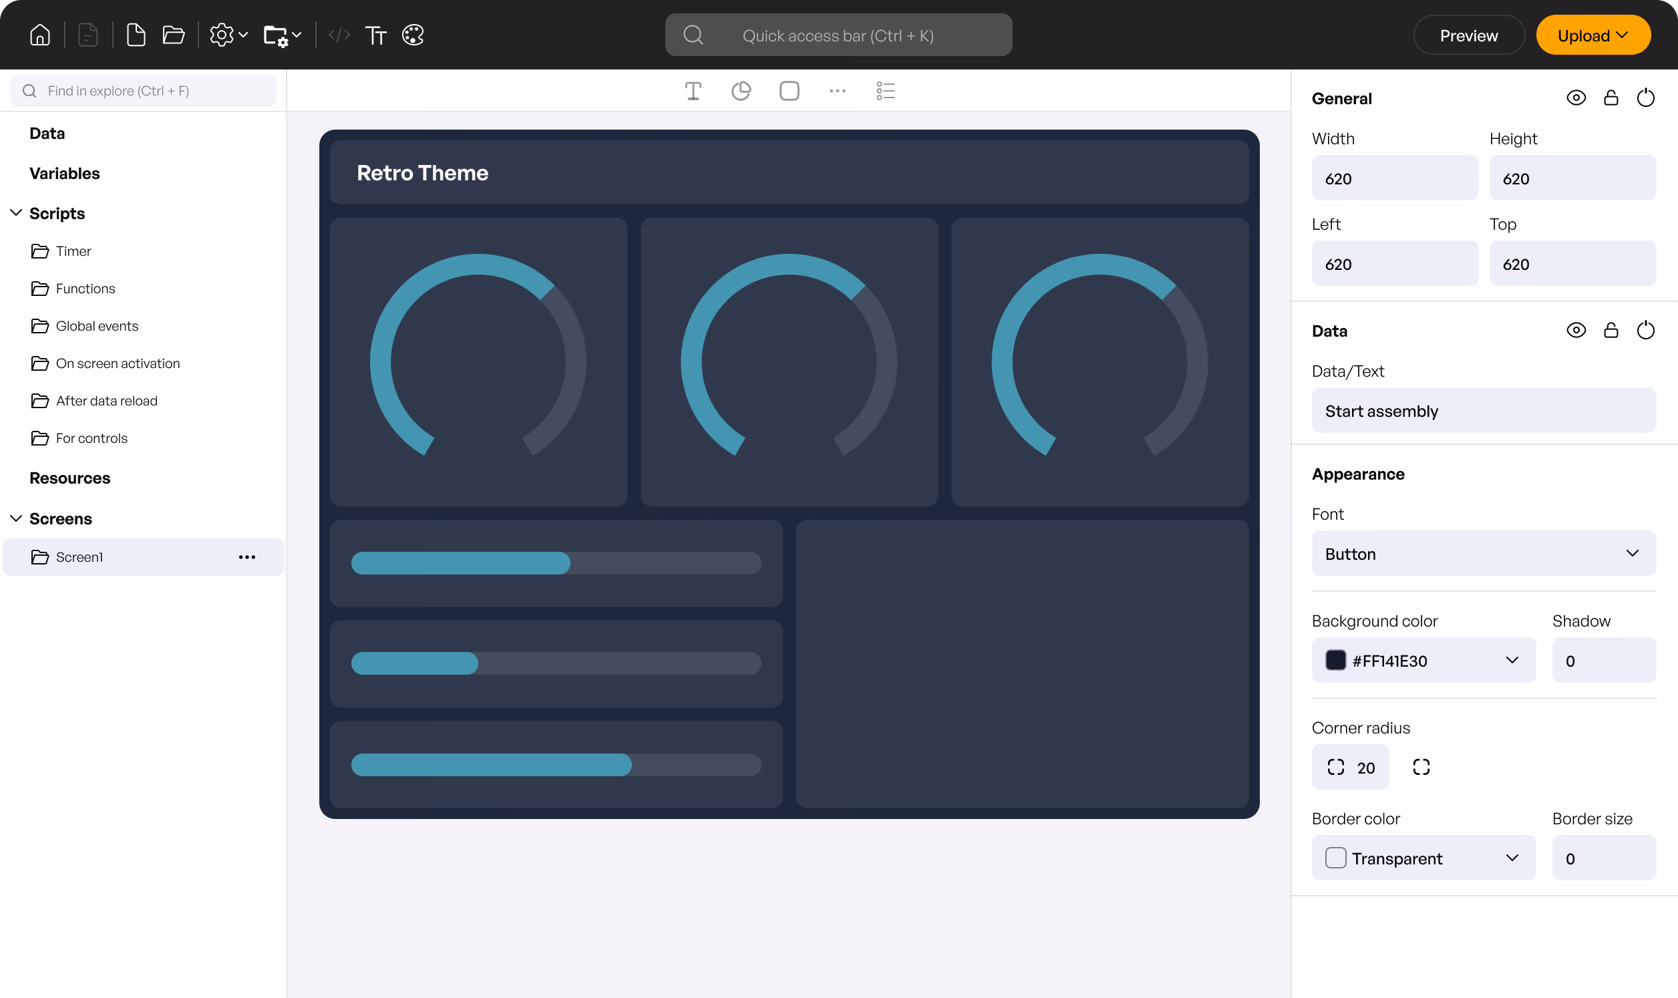Open the For controls folder
Screen dimensions: 1678x998
tap(79, 438)
